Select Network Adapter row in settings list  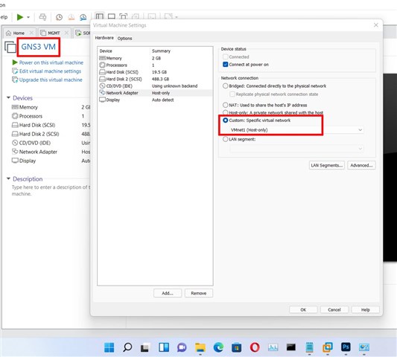coord(155,93)
